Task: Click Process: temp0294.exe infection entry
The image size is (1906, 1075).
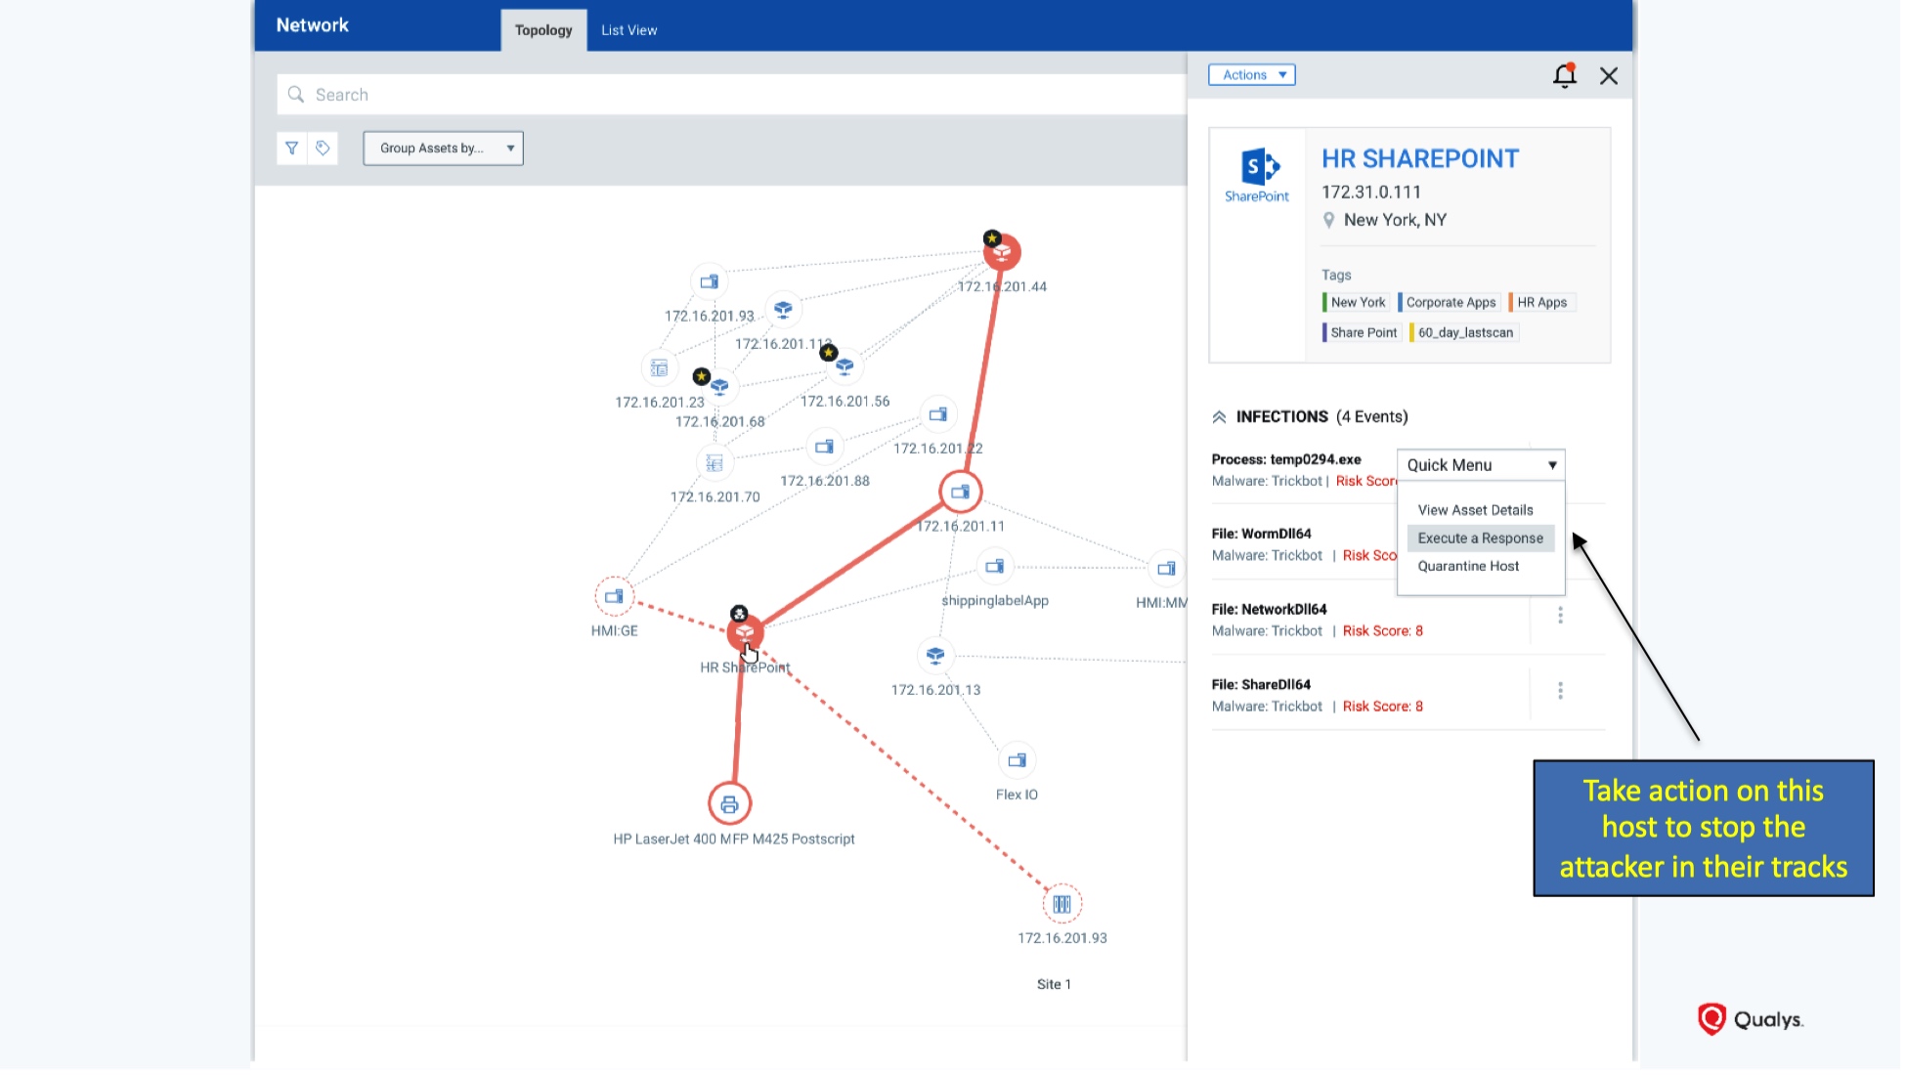Action: click(1286, 459)
